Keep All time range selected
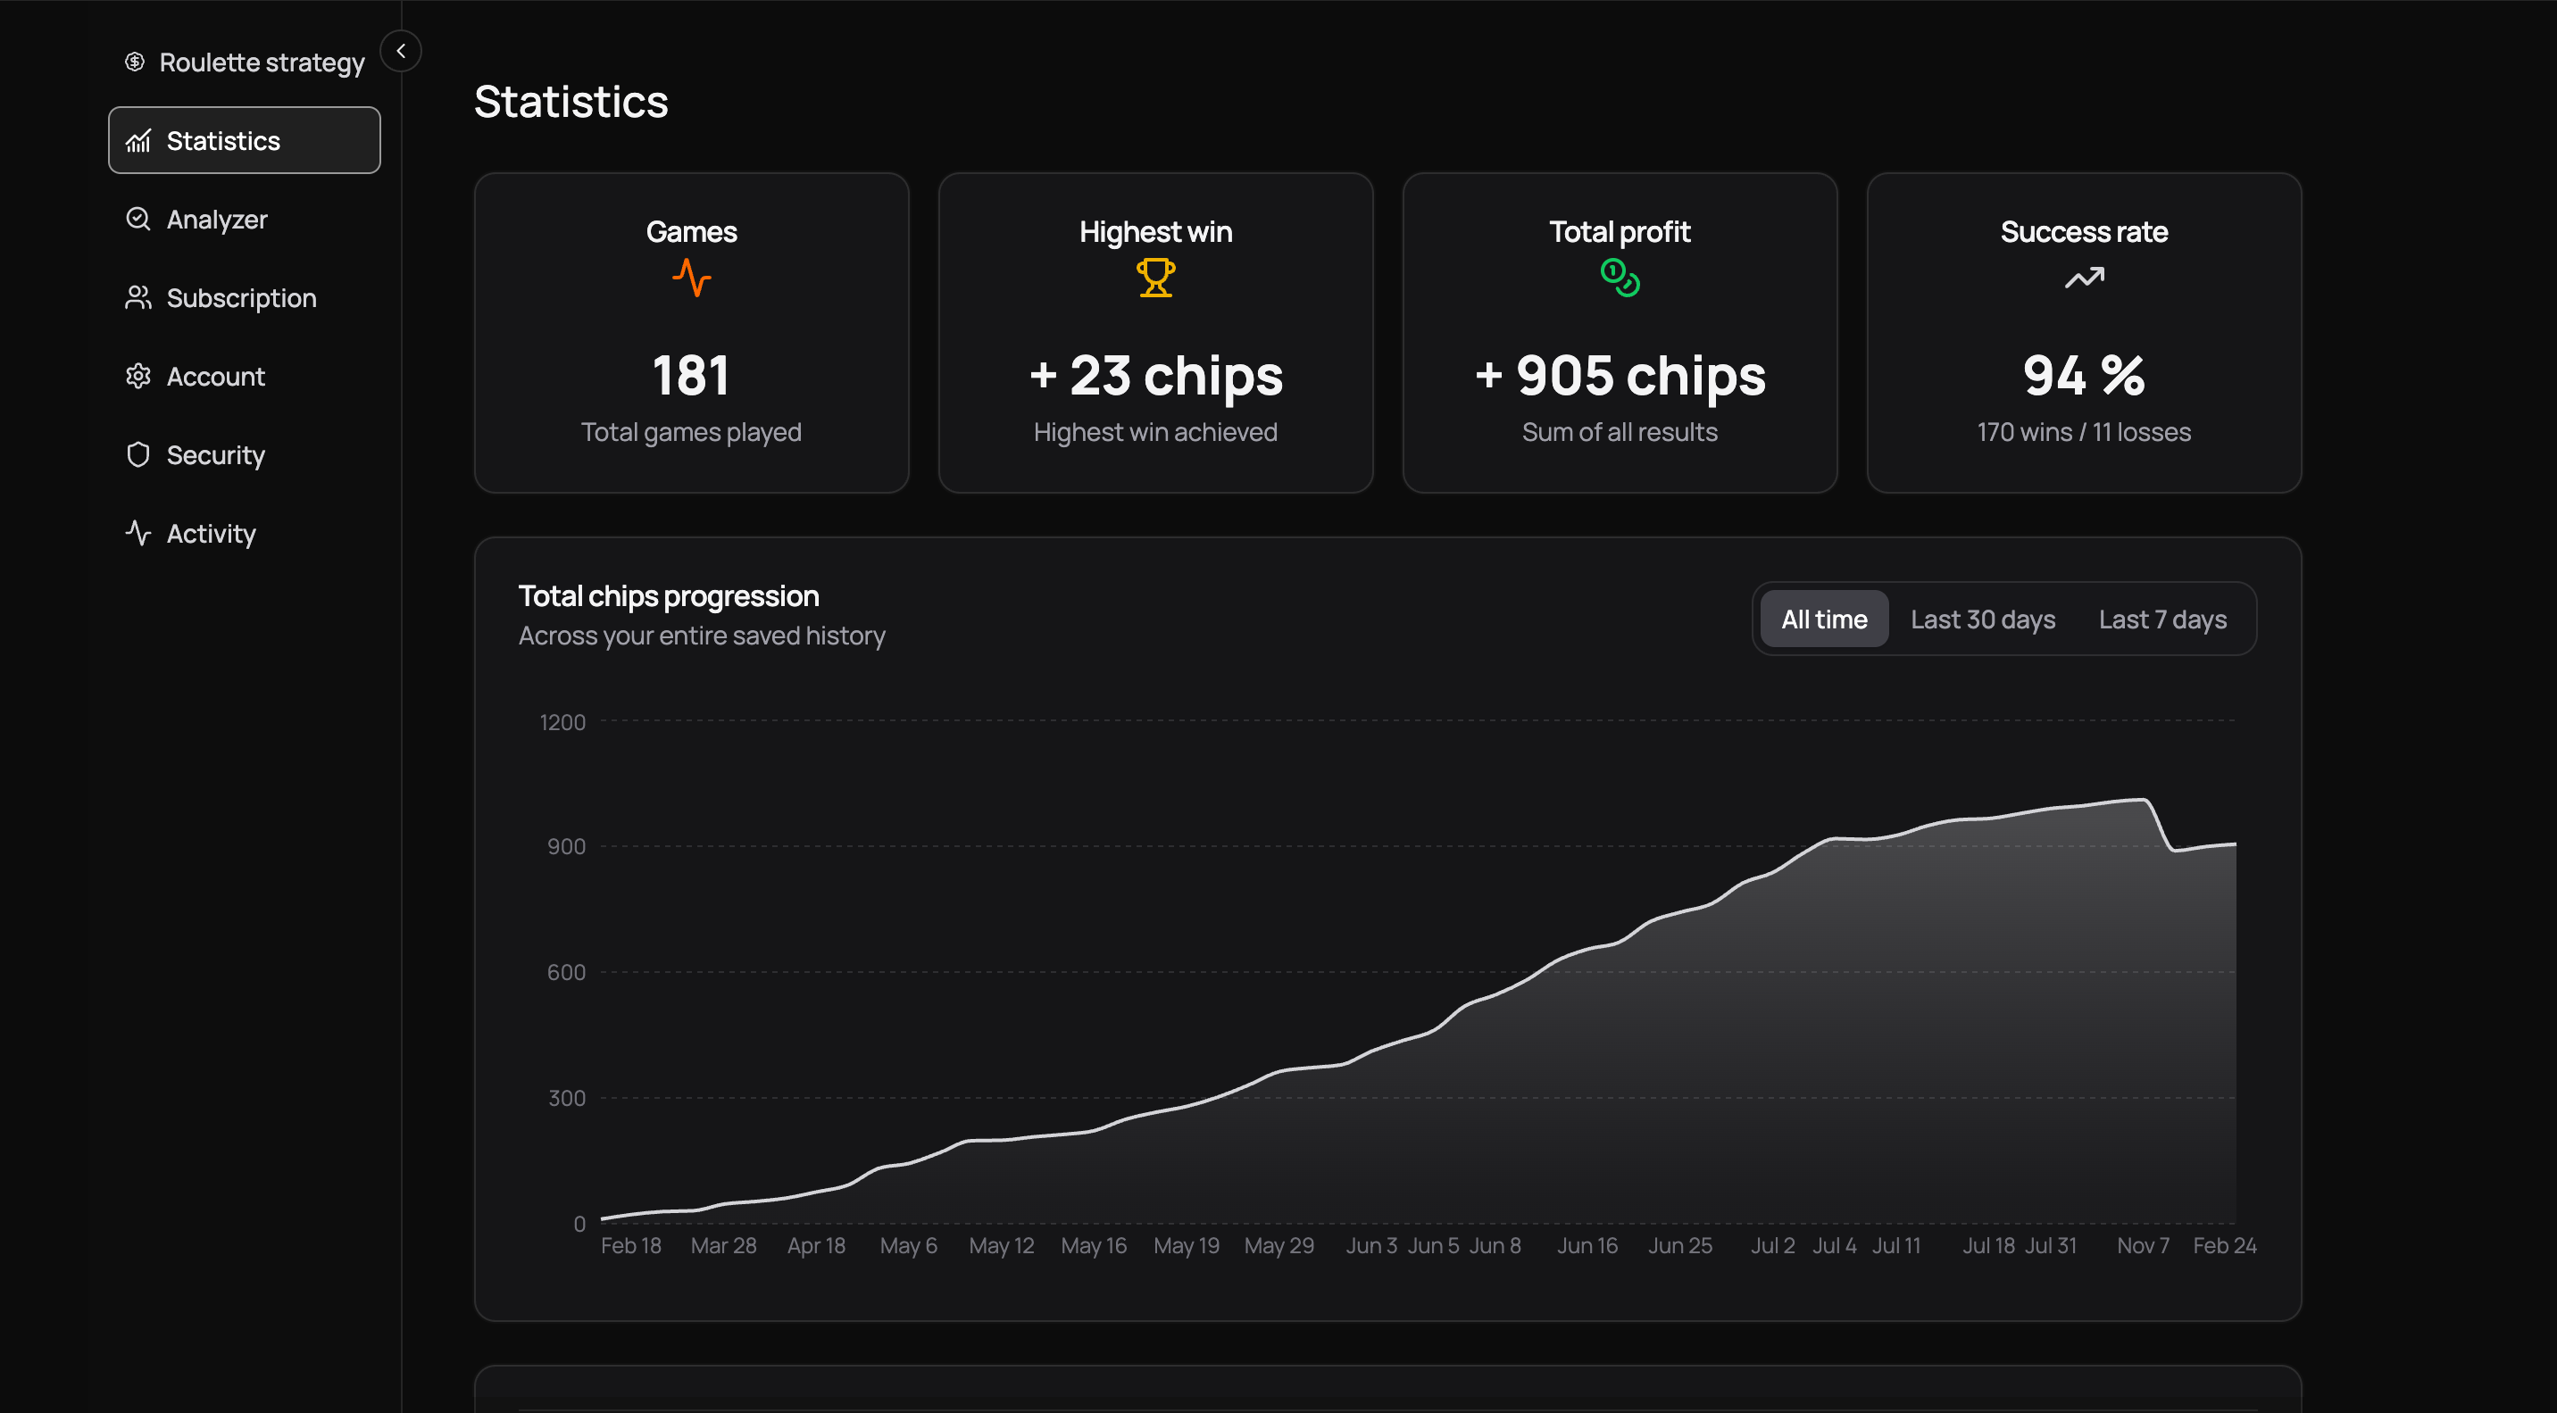The image size is (2557, 1413). (1823, 619)
